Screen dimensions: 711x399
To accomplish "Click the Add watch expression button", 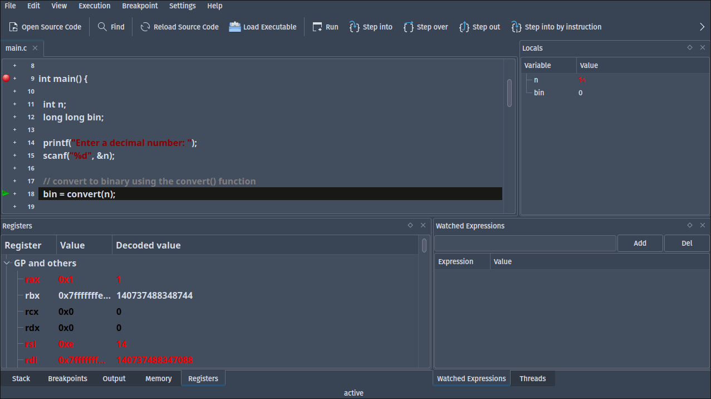I will [x=640, y=243].
